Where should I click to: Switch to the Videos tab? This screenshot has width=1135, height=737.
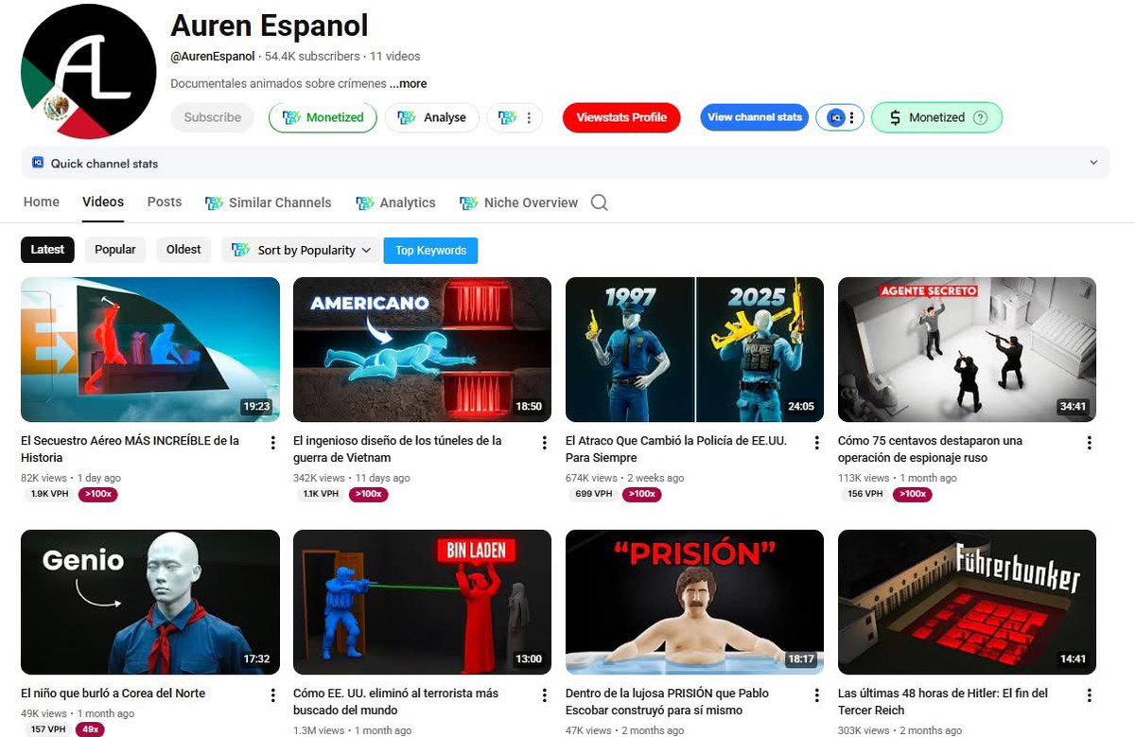103,202
